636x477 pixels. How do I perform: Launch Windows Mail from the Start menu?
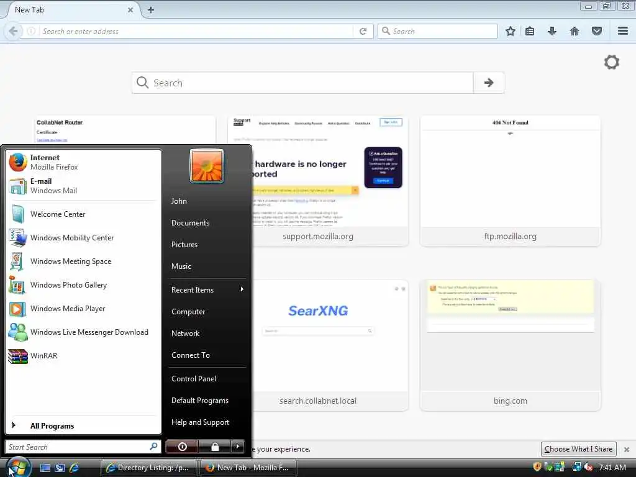[x=83, y=186]
